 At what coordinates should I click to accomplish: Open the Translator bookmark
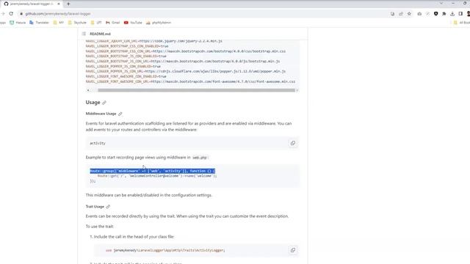pyautogui.click(x=39, y=23)
